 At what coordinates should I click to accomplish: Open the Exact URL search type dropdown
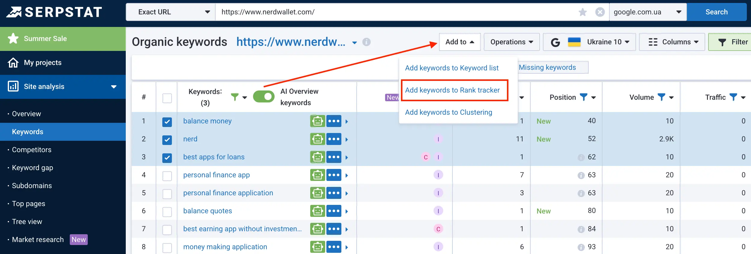[x=171, y=12]
